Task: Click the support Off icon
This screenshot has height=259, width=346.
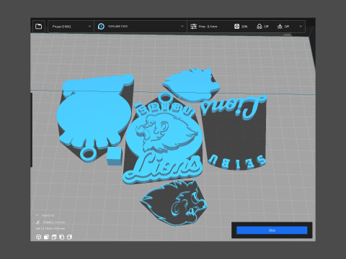Action: (x=259, y=27)
